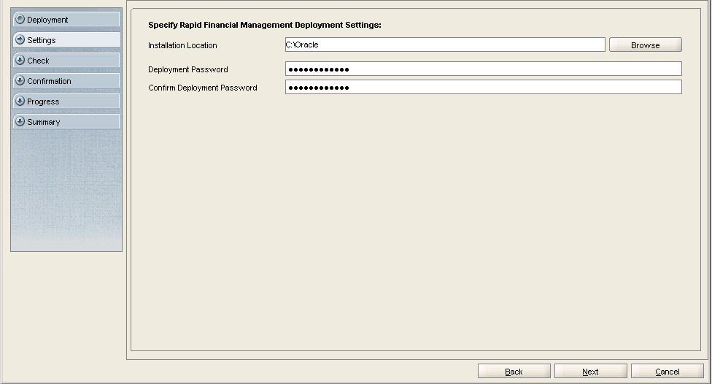The width and height of the screenshot is (712, 384).
Task: Go back with the Back button
Action: tap(514, 372)
